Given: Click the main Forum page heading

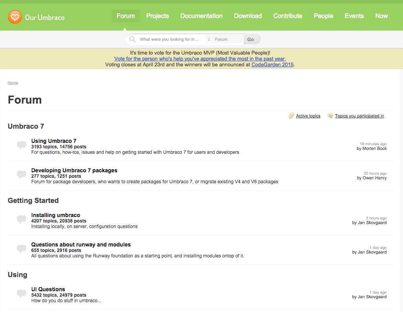Looking at the screenshot, I should 25,100.
